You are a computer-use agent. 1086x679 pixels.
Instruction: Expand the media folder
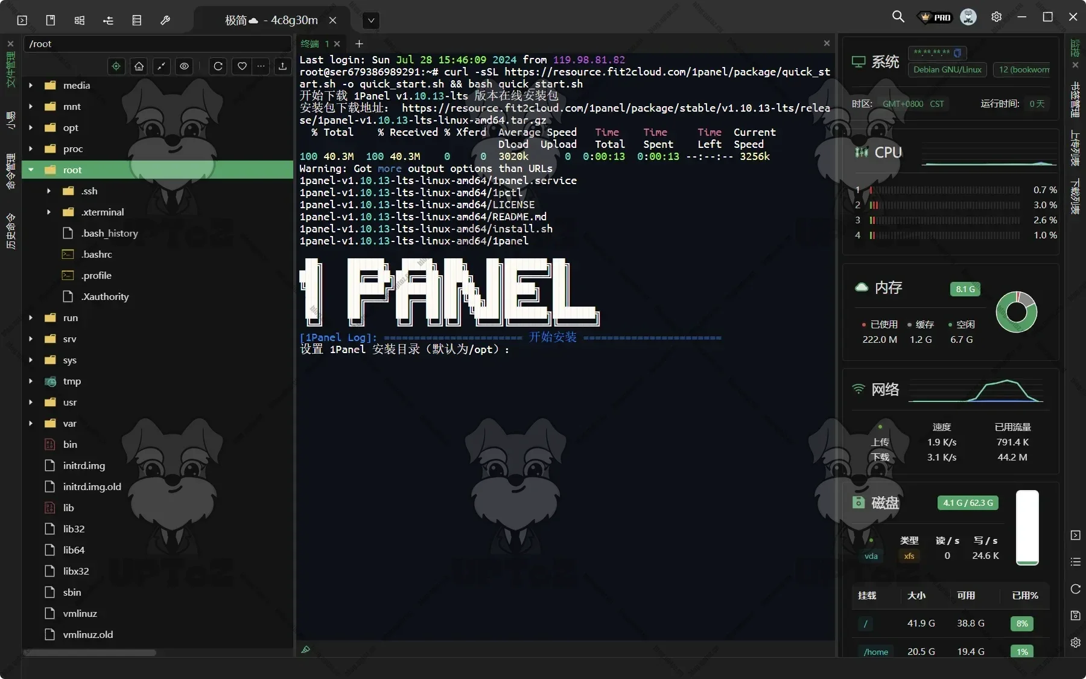coord(31,85)
